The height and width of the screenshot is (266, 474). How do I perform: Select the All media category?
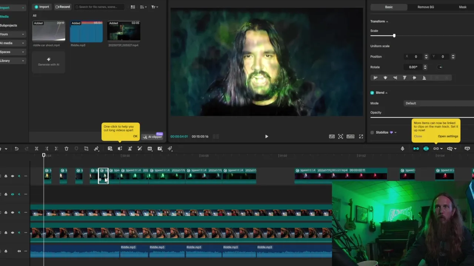[34, 16]
